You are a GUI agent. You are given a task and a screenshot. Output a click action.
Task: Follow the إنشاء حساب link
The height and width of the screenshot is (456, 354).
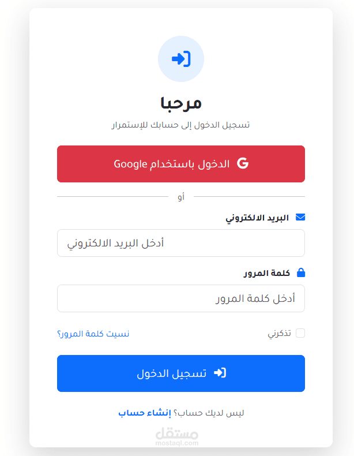click(145, 413)
